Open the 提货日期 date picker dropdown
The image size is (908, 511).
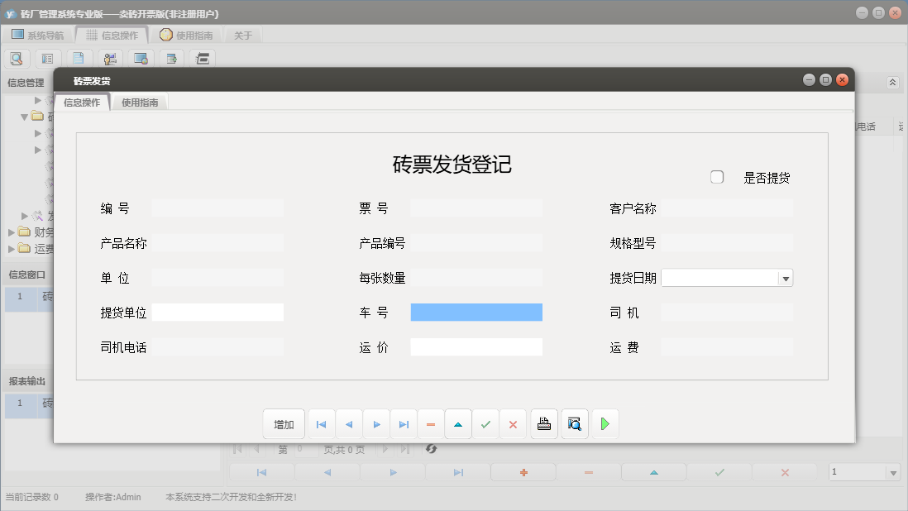click(784, 277)
